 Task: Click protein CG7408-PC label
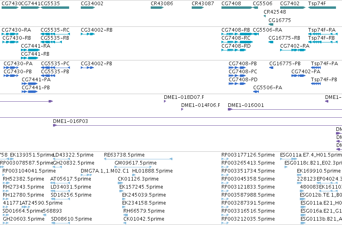tap(243, 72)
